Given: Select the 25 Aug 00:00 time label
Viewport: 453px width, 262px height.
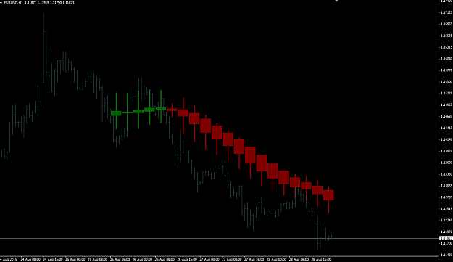Looking at the screenshot, I should [x=75, y=259].
